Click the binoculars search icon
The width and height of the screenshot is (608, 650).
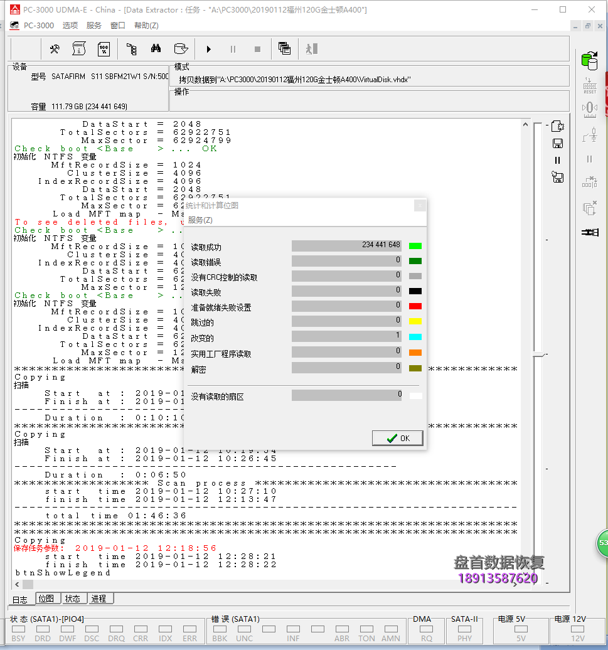(x=156, y=49)
